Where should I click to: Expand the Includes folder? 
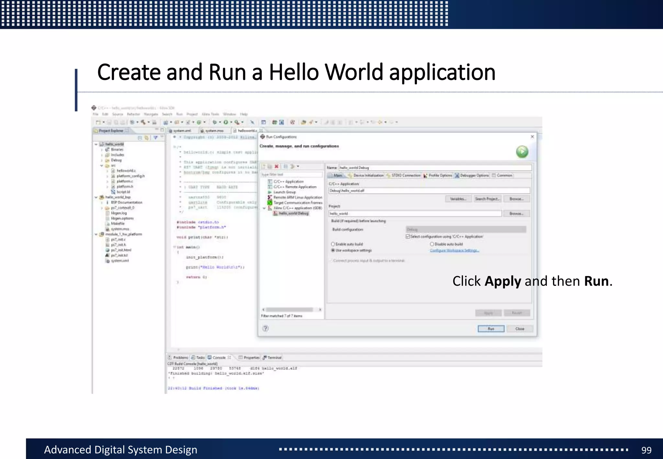[x=102, y=155]
